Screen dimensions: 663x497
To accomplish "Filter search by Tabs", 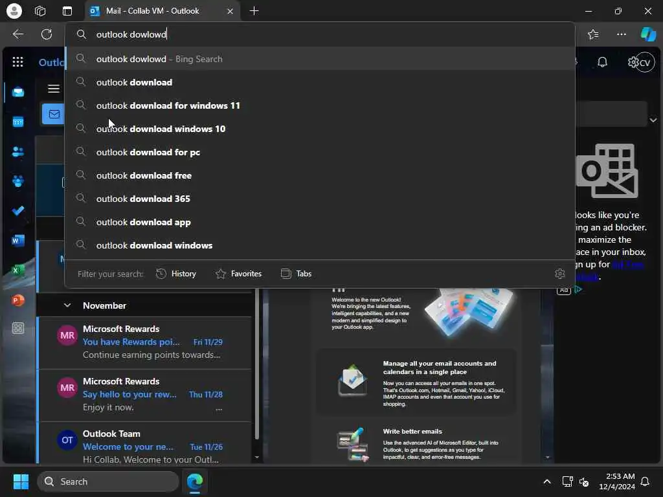I will pos(296,274).
